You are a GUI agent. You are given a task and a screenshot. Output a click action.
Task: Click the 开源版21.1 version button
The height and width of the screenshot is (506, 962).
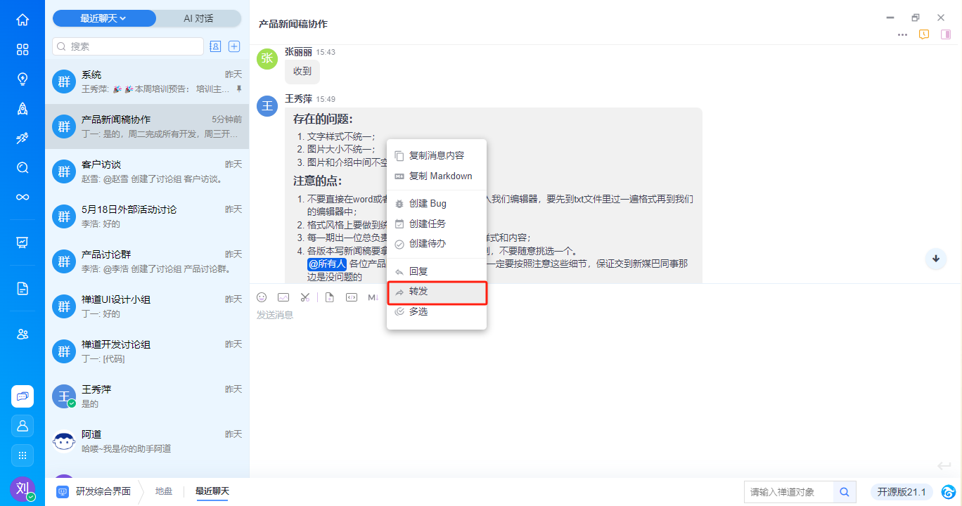902,492
